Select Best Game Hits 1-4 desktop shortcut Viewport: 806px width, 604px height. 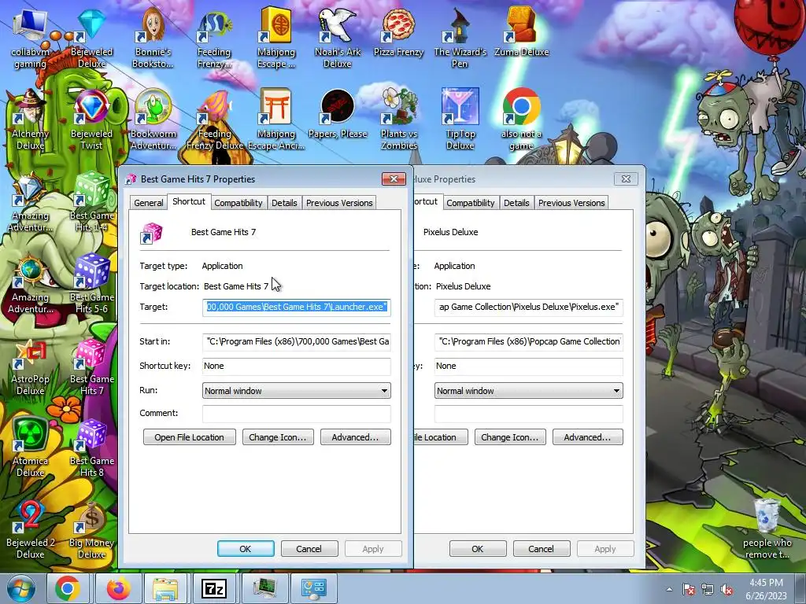[x=91, y=203]
